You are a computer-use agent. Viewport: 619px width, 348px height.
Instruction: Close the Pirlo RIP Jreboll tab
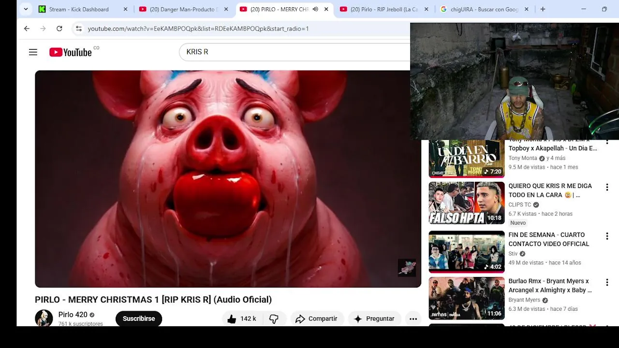[426, 9]
